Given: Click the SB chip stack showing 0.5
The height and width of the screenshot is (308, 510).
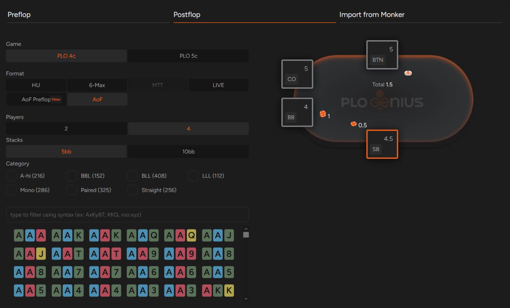Looking at the screenshot, I should [354, 124].
